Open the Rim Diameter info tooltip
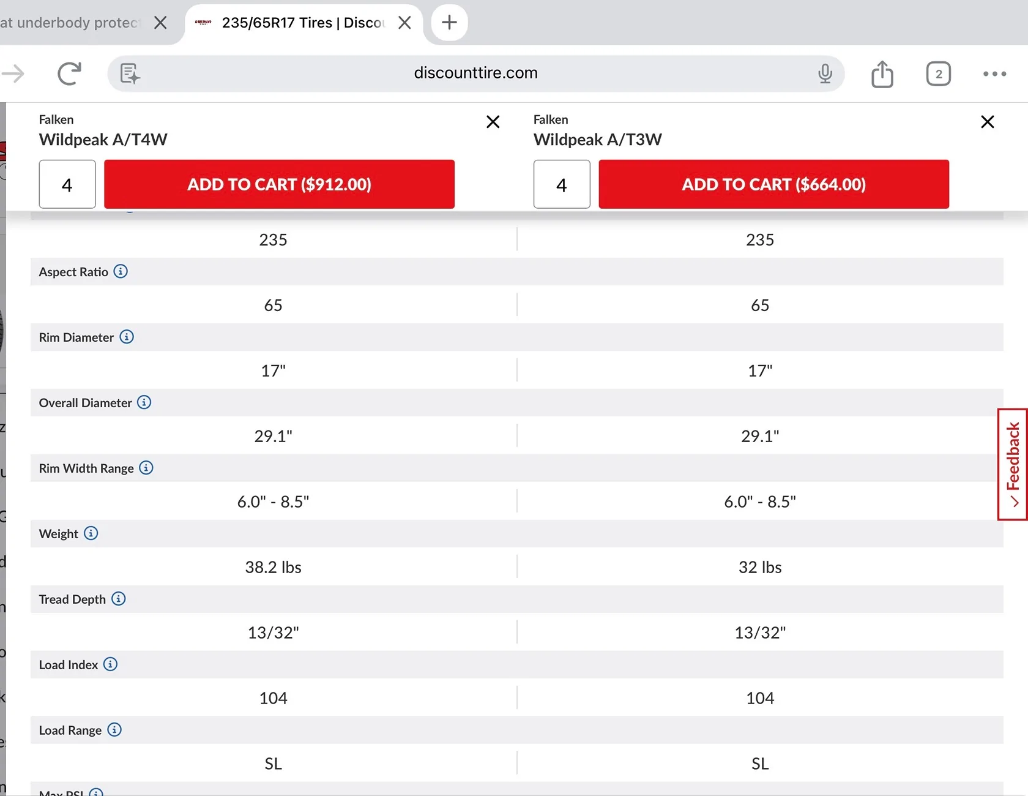Screen dimensions: 1028x796 127,337
